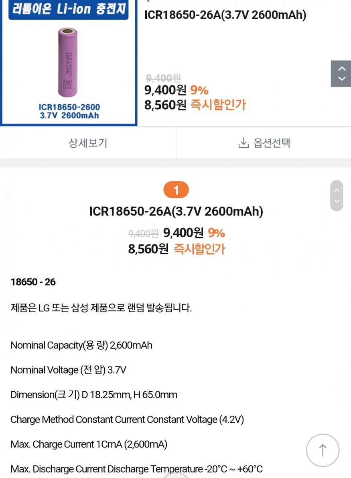Click the orange number 1 badge
The height and width of the screenshot is (478, 351).
click(x=176, y=190)
